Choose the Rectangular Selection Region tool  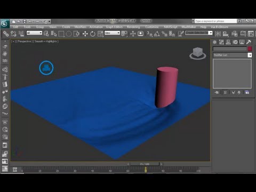point(61,34)
